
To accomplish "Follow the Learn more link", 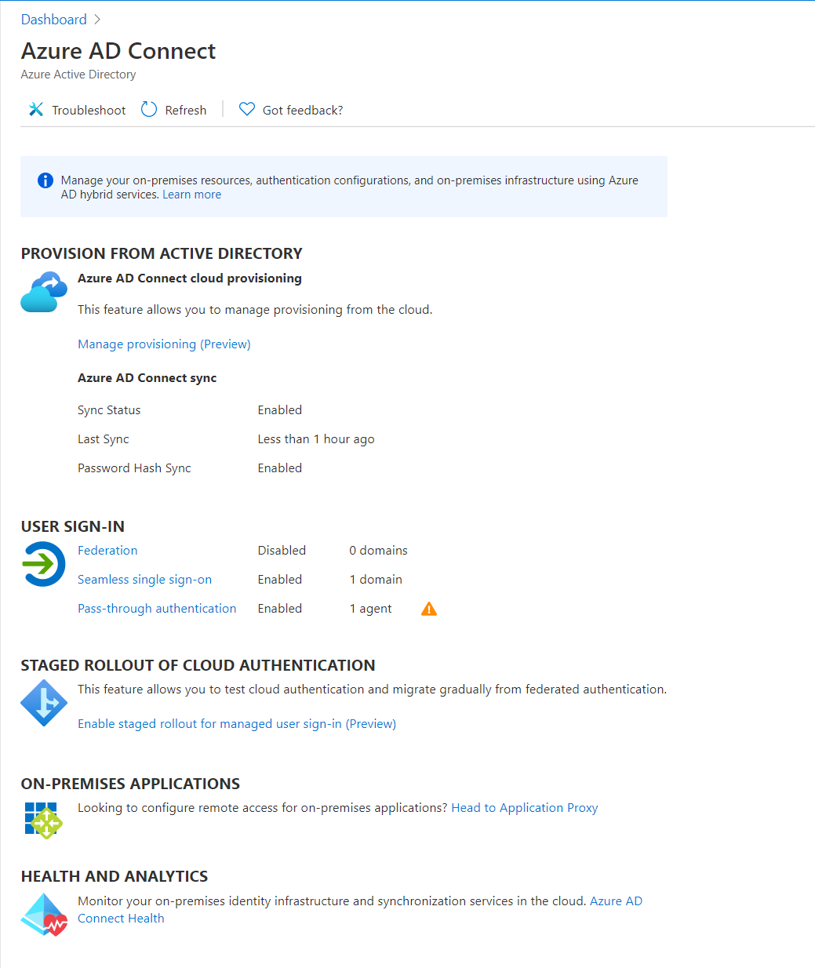I will pyautogui.click(x=191, y=195).
